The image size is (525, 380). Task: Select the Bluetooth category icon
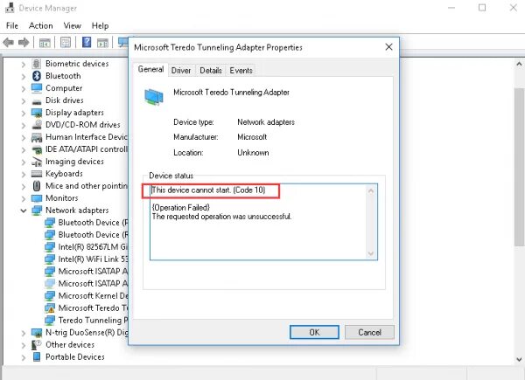tap(37, 76)
